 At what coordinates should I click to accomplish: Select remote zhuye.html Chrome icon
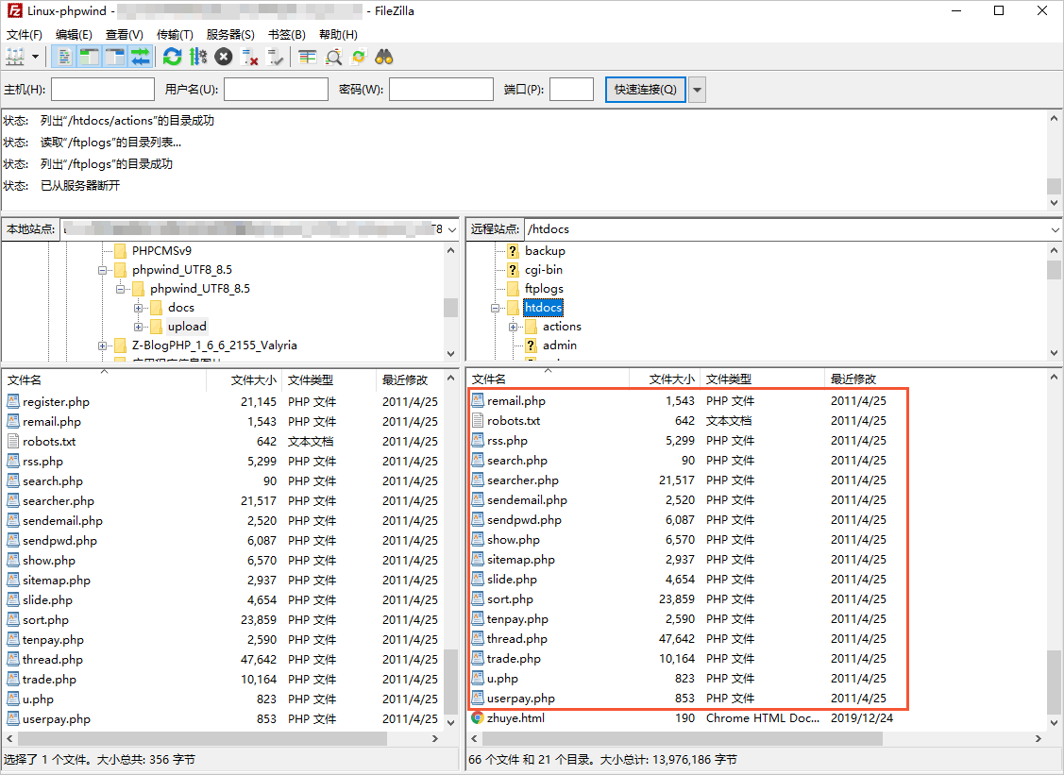[x=478, y=718]
